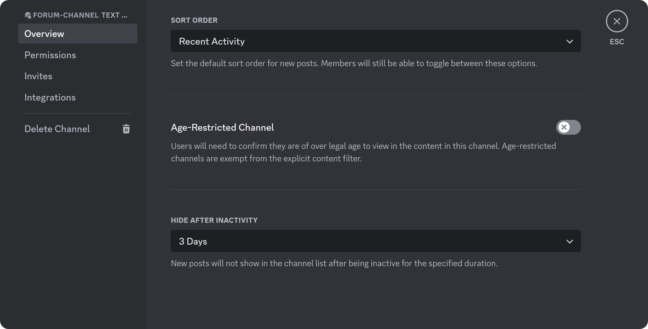The image size is (648, 329).
Task: Go to the Integrations section
Action: [50, 97]
